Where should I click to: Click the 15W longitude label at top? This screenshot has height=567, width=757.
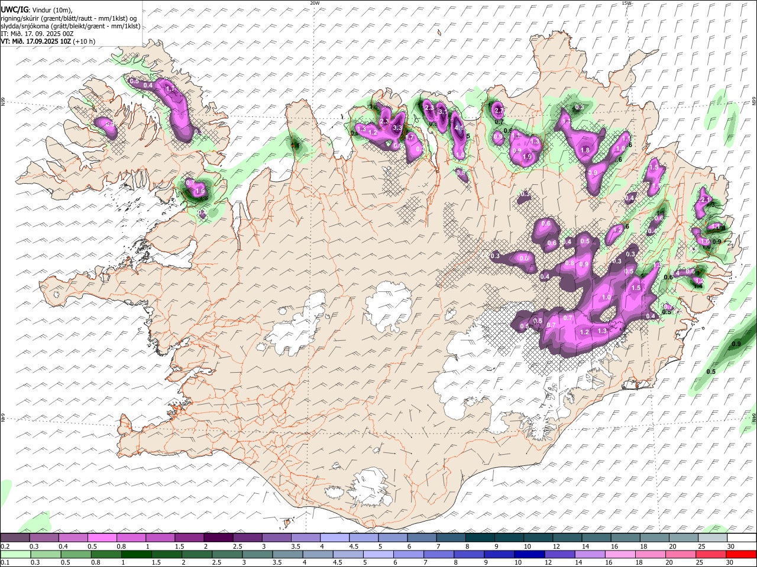point(627,3)
